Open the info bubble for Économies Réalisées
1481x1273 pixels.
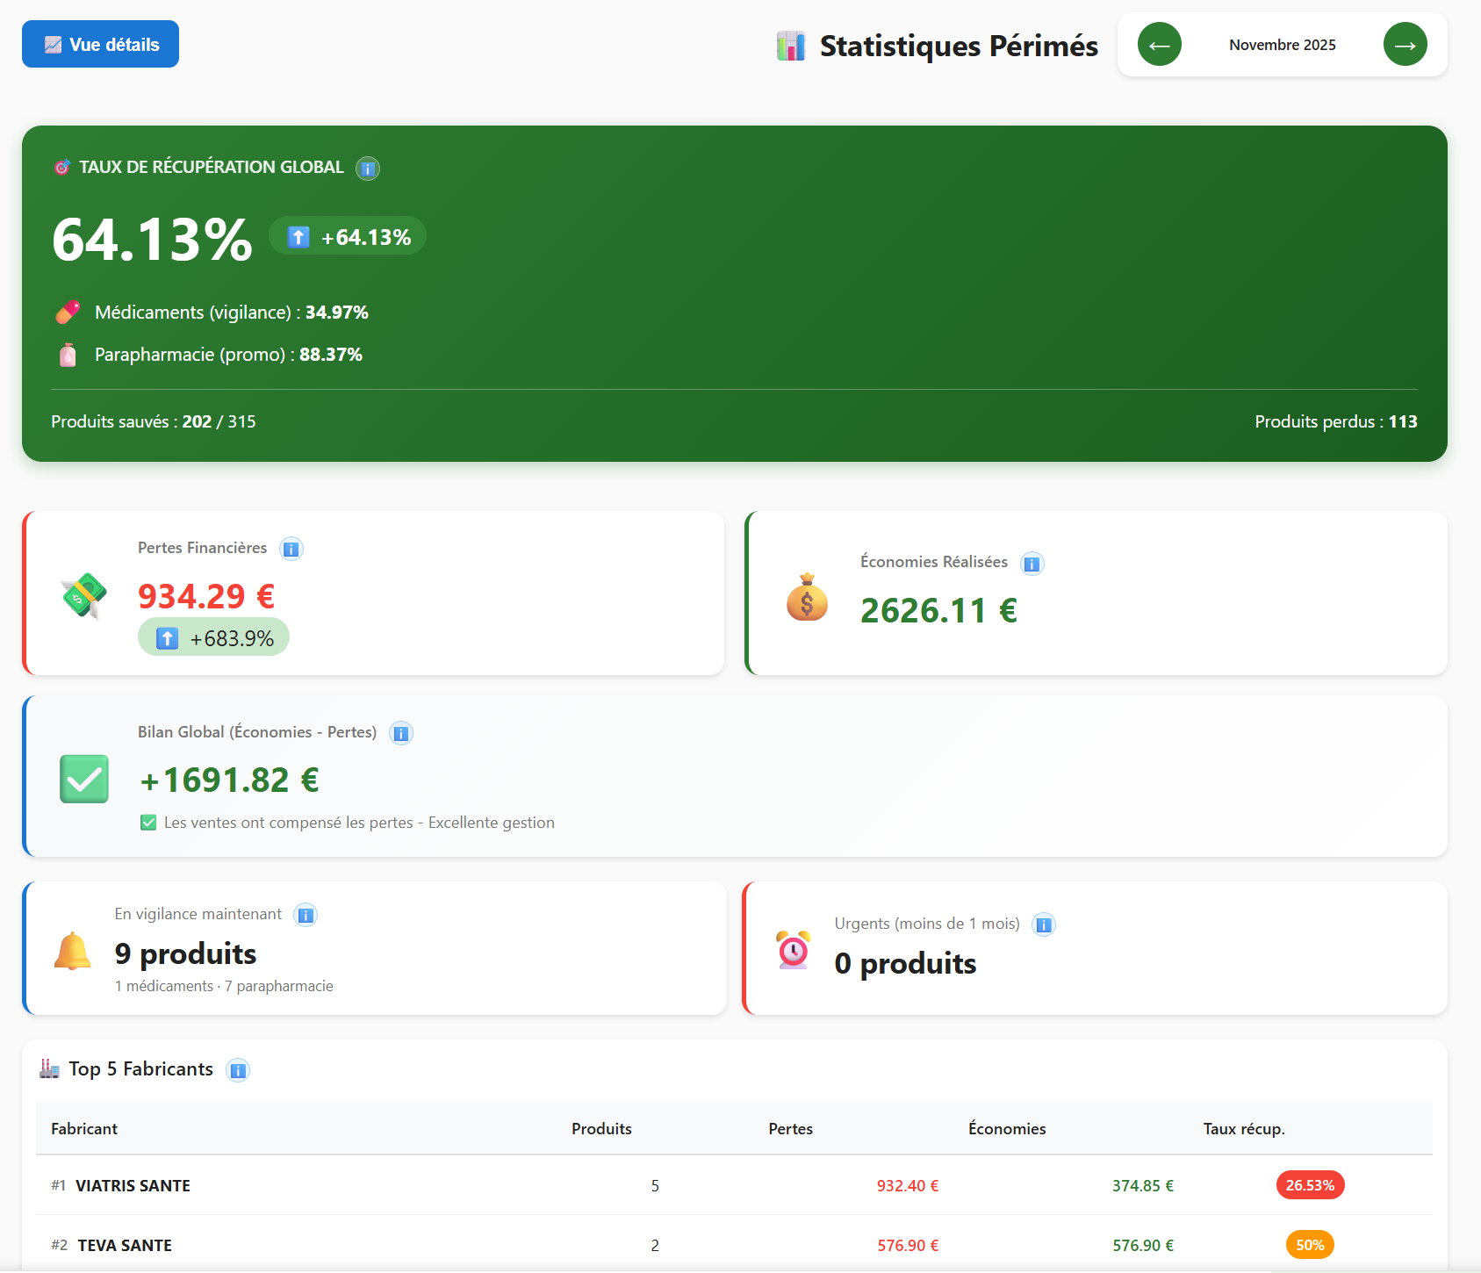click(1032, 563)
